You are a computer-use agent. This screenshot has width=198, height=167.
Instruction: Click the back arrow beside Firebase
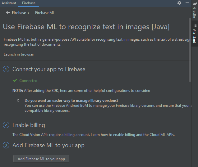click(x=8, y=13)
